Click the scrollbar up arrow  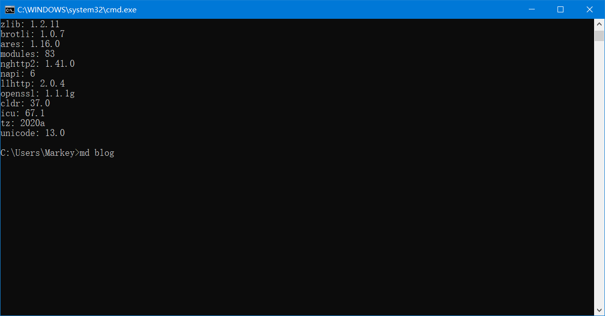coord(599,24)
